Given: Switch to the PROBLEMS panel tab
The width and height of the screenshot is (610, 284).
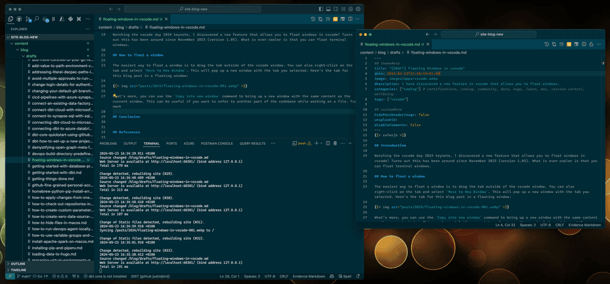Looking at the screenshot, I should pos(108,143).
